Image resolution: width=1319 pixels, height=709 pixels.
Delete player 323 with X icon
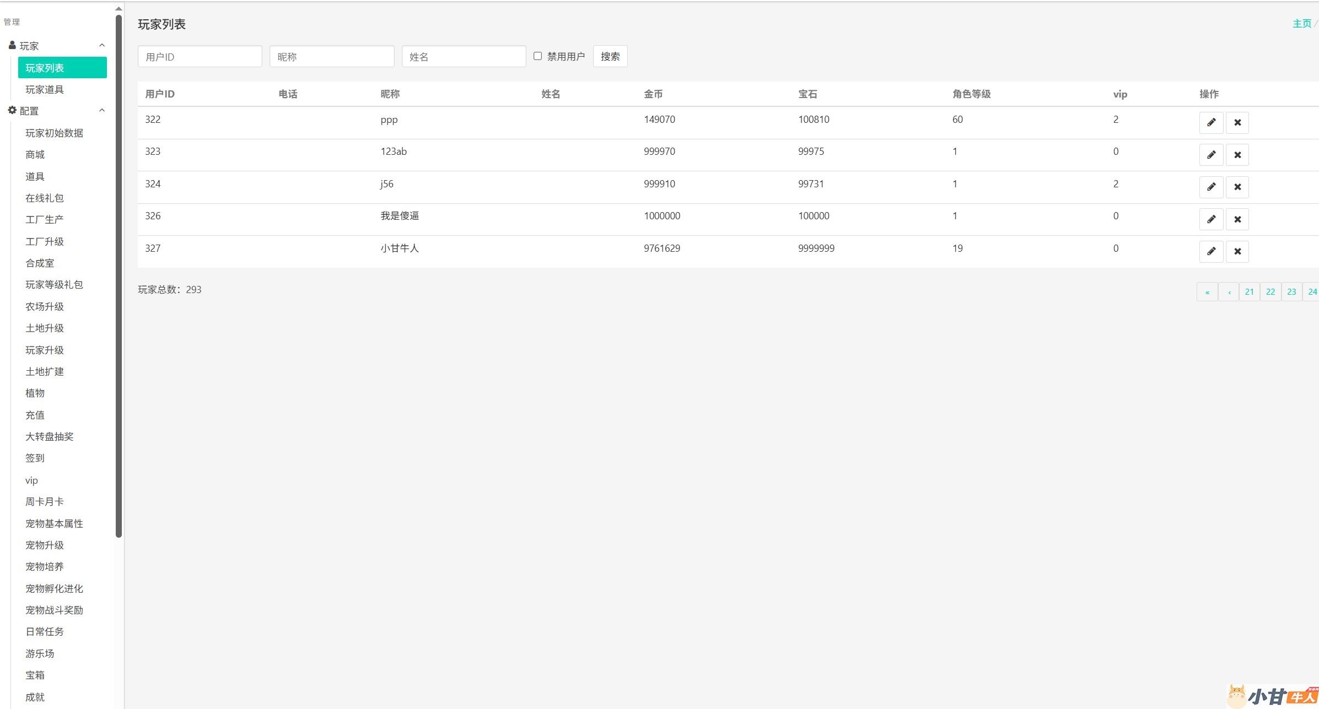pos(1237,155)
